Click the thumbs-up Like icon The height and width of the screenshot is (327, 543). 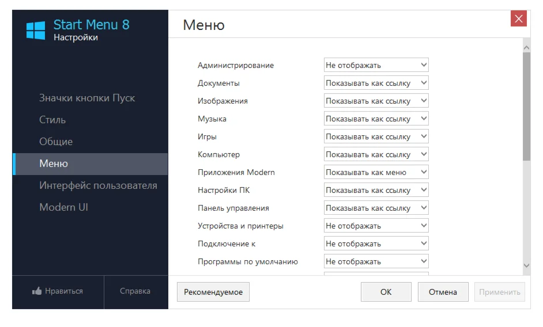[x=37, y=292]
